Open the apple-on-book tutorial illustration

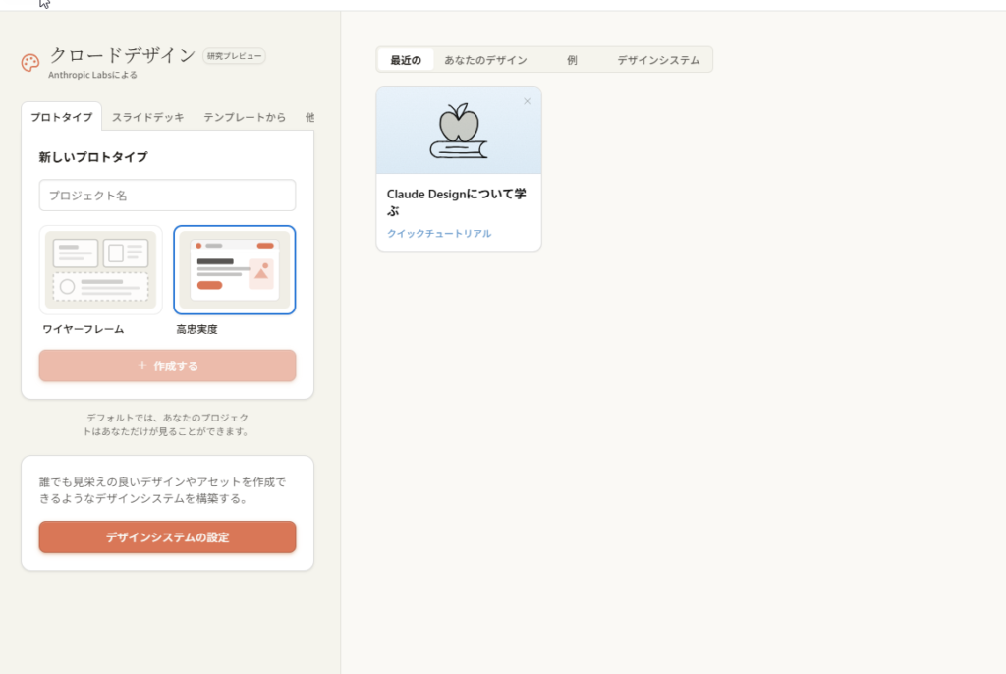pos(459,132)
